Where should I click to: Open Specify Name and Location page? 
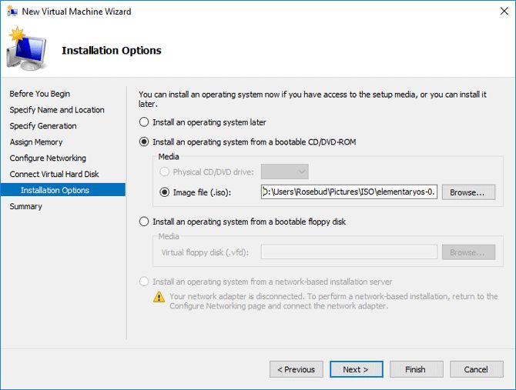click(56, 110)
